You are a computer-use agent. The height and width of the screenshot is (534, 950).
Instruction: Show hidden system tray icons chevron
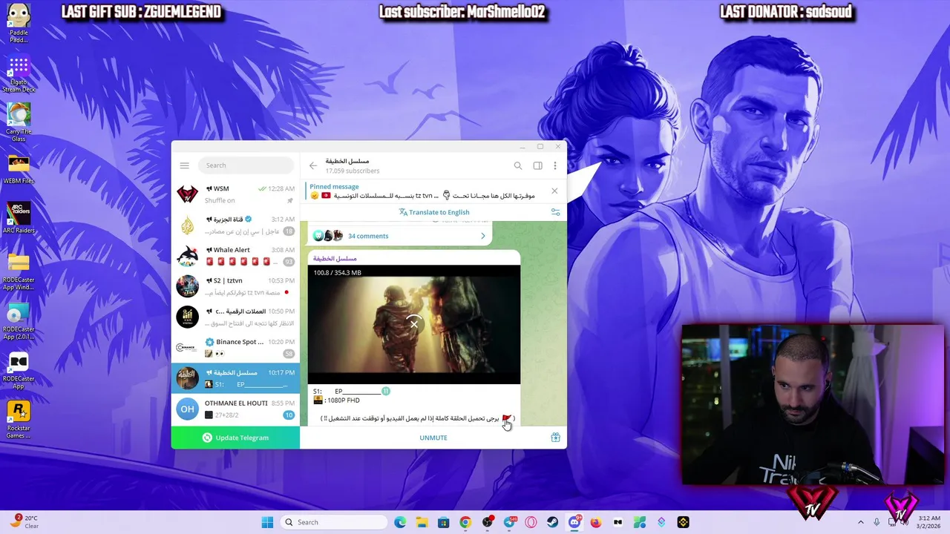click(x=861, y=522)
